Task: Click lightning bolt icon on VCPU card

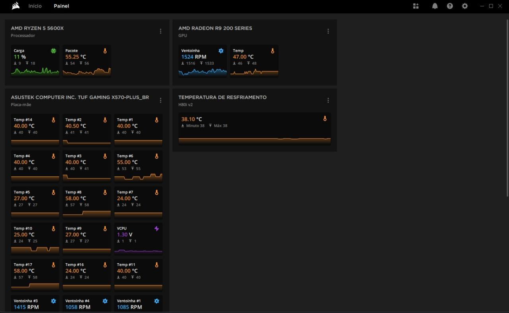Action: tap(157, 229)
